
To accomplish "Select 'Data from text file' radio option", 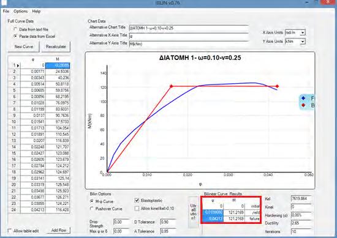I will 15,29.
